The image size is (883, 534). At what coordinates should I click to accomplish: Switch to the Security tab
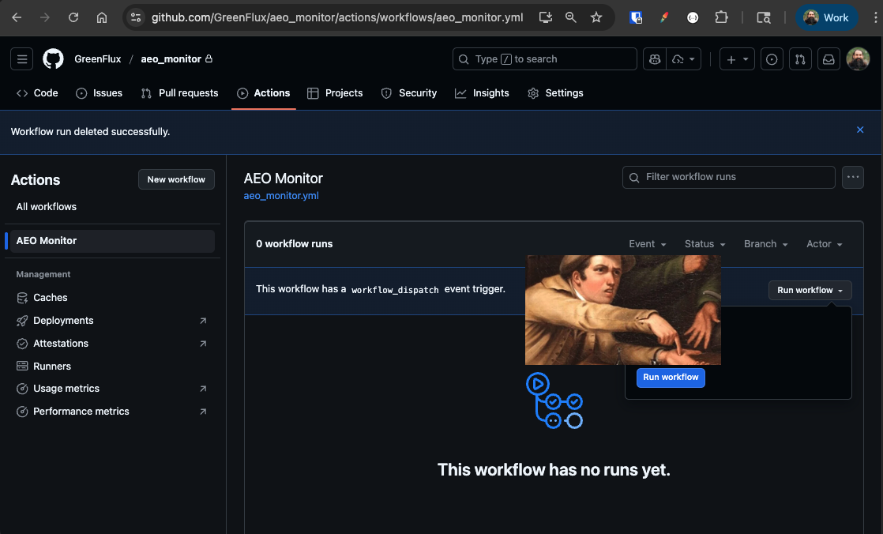pyautogui.click(x=408, y=92)
